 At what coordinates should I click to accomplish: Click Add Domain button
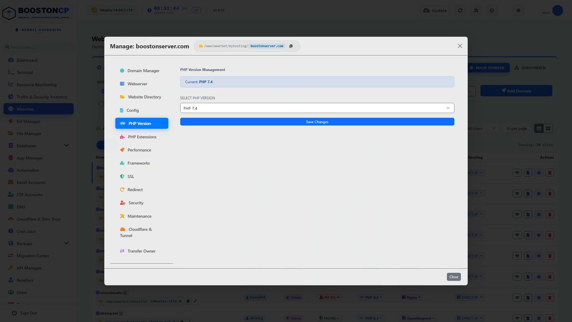point(516,91)
